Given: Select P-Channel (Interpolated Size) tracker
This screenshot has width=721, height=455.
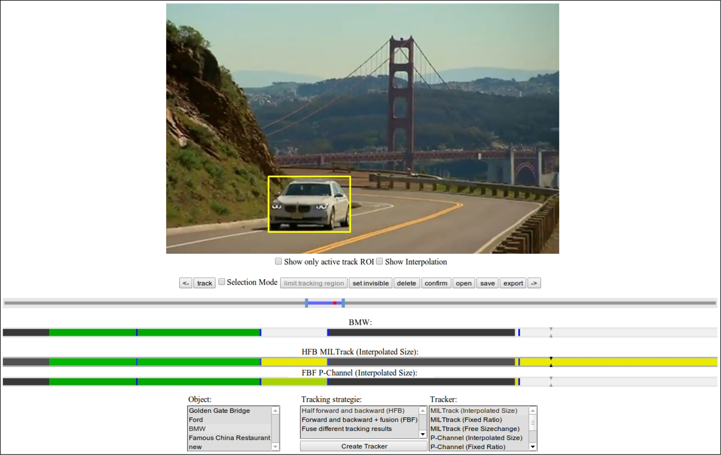Looking at the screenshot, I should pos(479,438).
